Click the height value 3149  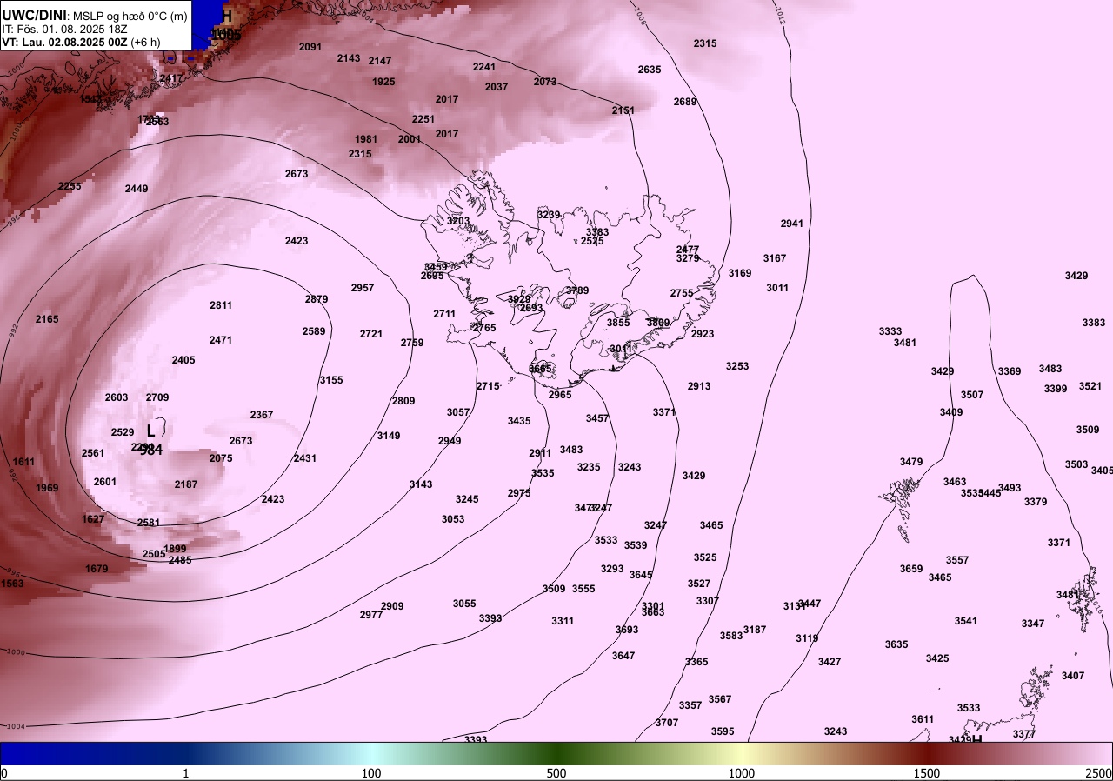[x=389, y=436]
